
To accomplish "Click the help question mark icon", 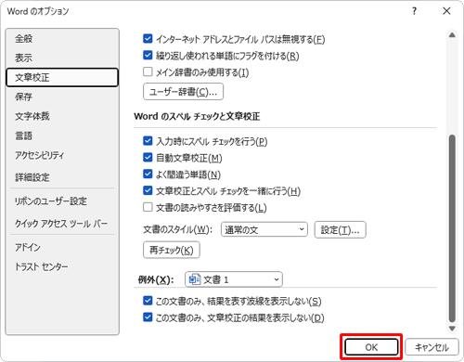I will coord(414,11).
